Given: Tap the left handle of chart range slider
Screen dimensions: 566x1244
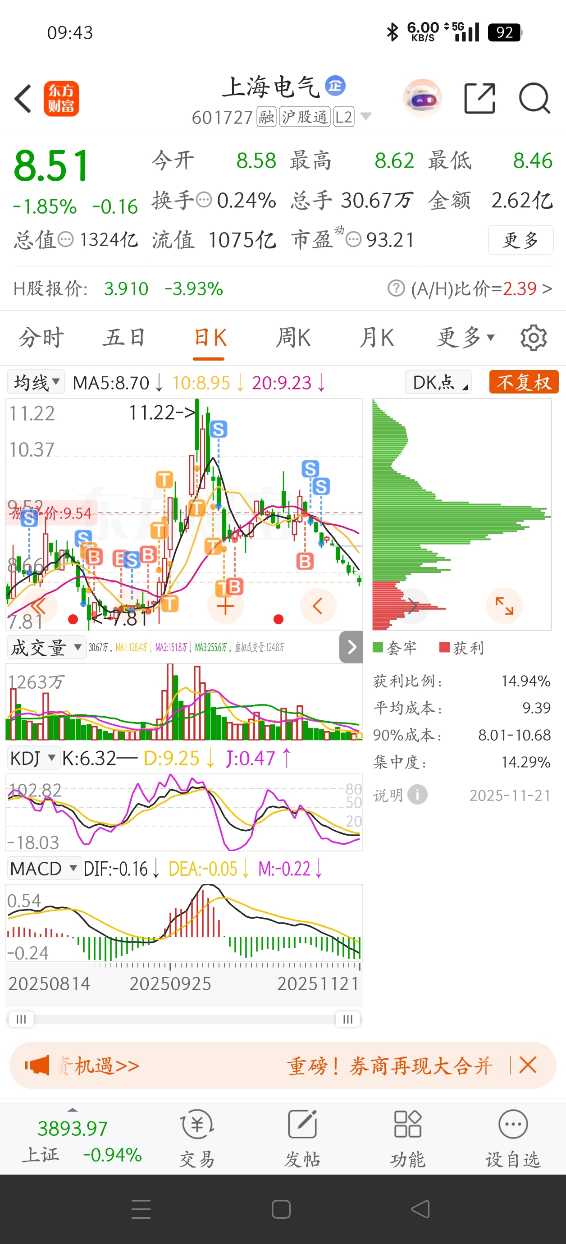Looking at the screenshot, I should tap(21, 1019).
